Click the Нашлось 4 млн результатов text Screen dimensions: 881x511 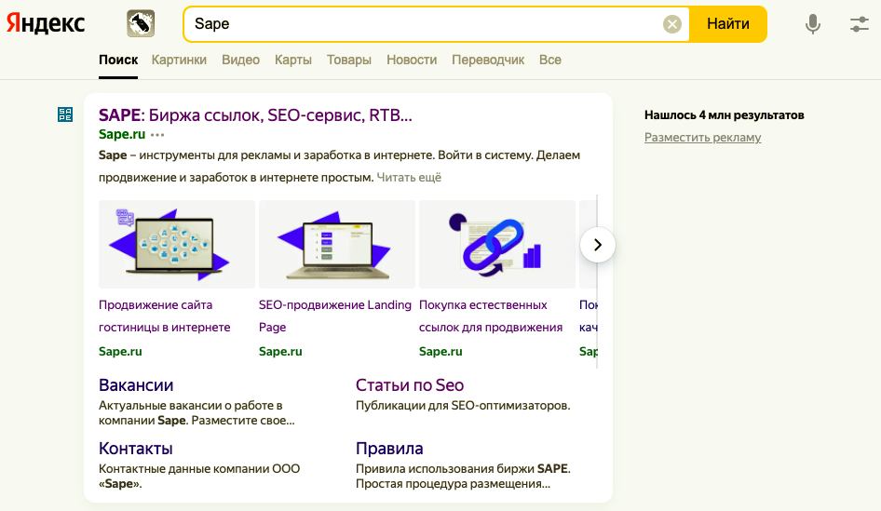pyautogui.click(x=725, y=115)
